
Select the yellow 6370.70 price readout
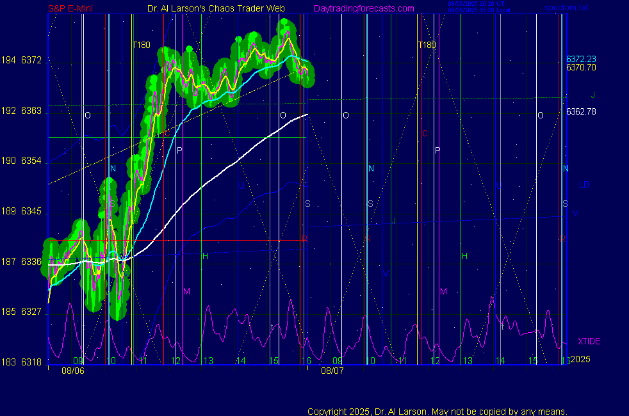pos(581,67)
